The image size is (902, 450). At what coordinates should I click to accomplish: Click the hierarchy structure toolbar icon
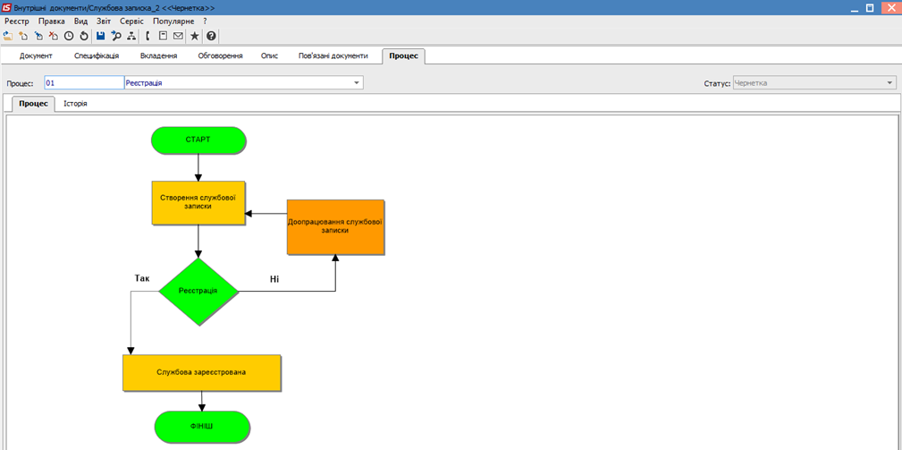tap(131, 36)
